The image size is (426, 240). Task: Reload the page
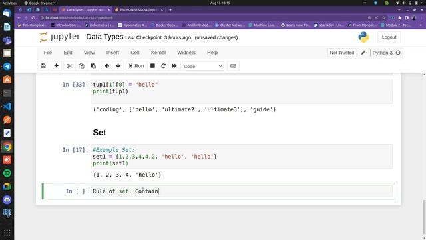coord(33,18)
